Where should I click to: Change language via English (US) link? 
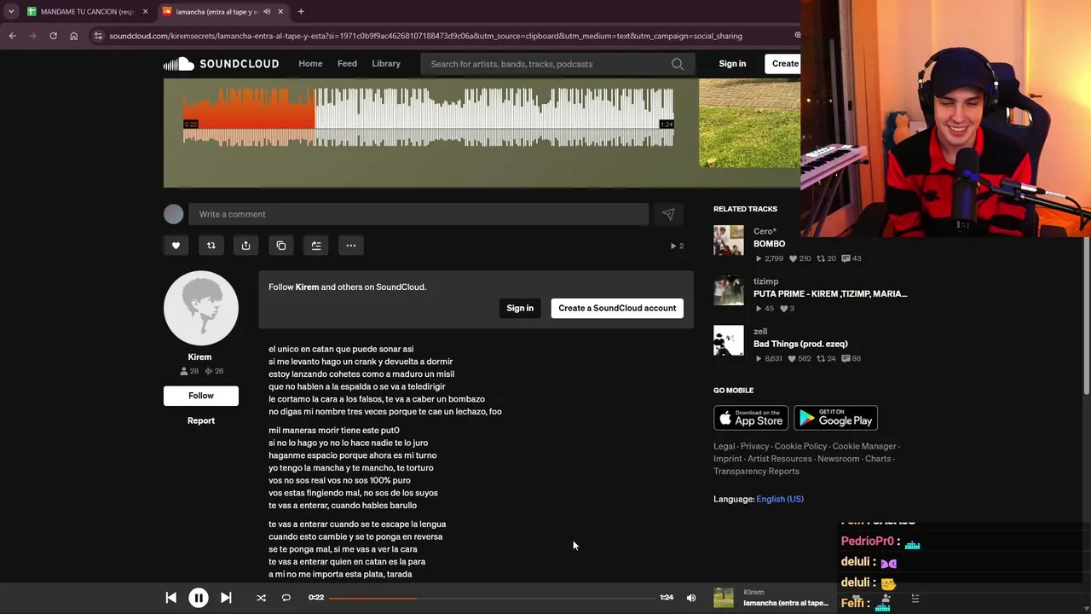tap(780, 500)
